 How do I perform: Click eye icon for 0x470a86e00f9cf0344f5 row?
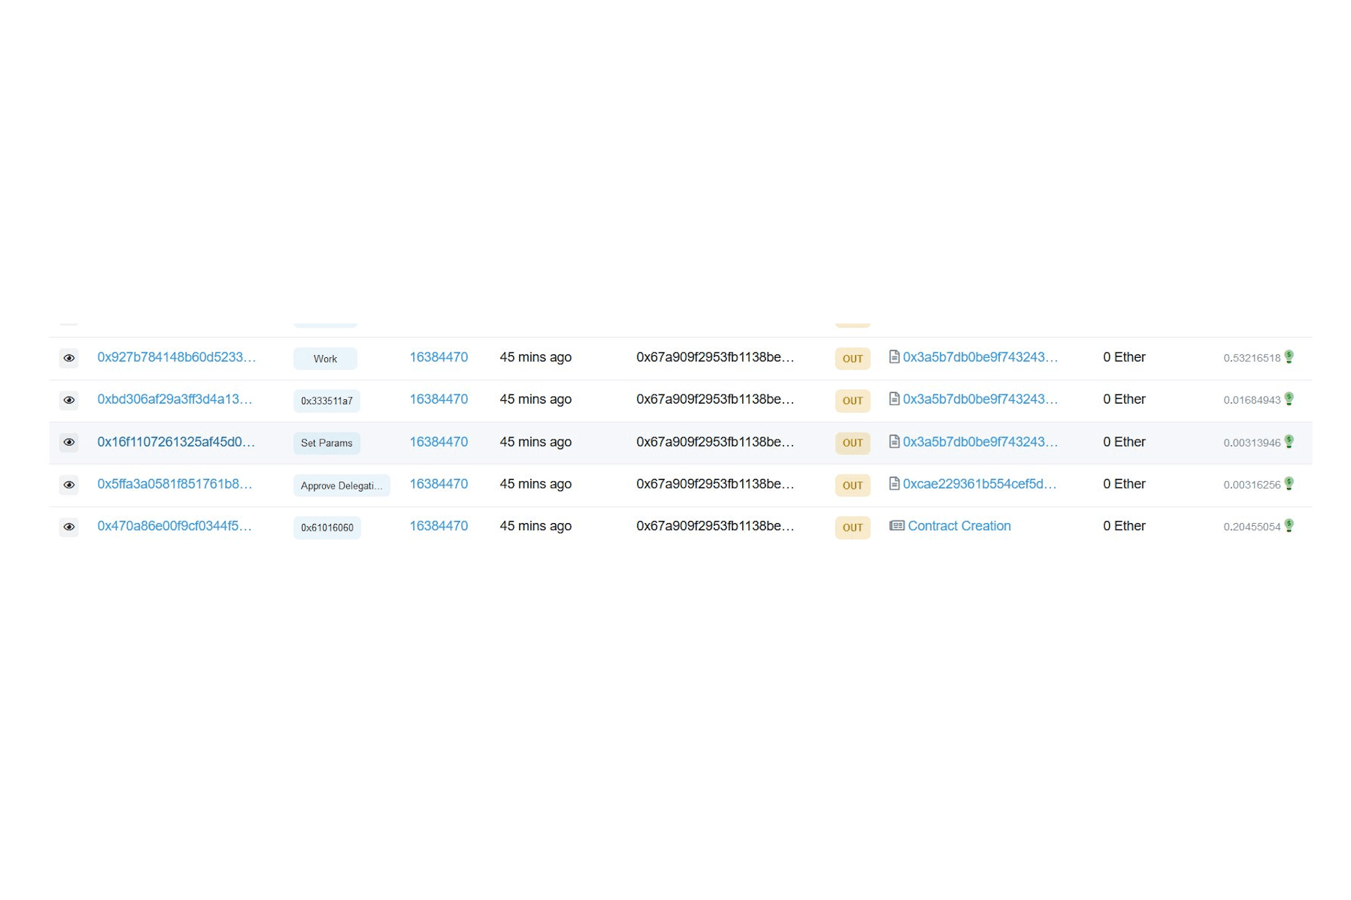click(69, 527)
